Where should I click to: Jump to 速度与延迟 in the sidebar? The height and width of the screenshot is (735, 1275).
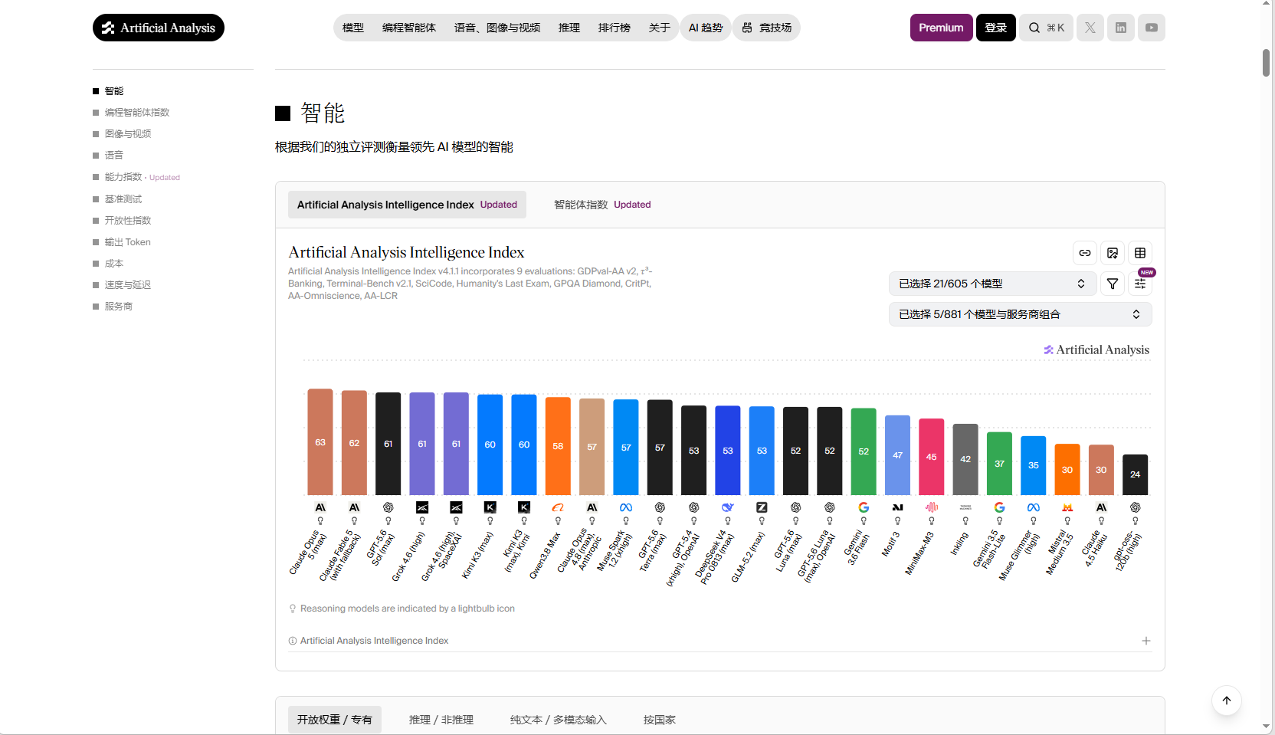[x=128, y=285]
